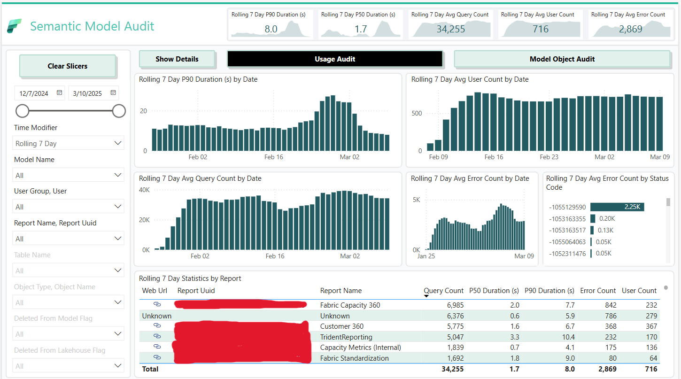Sort the table by Query Count
This screenshot has width=681, height=379.
click(x=443, y=290)
